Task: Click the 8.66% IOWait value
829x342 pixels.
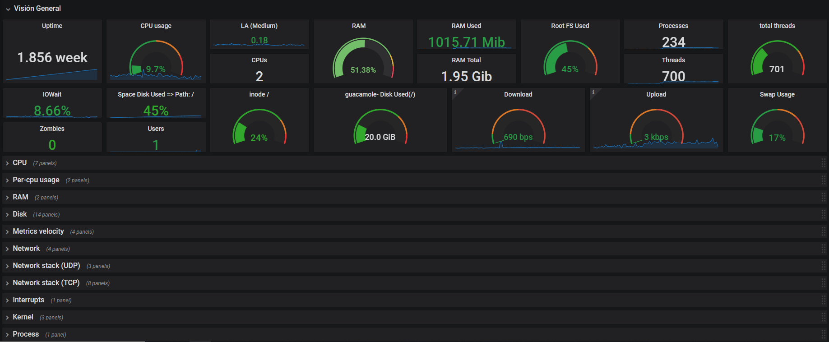Action: pyautogui.click(x=52, y=111)
